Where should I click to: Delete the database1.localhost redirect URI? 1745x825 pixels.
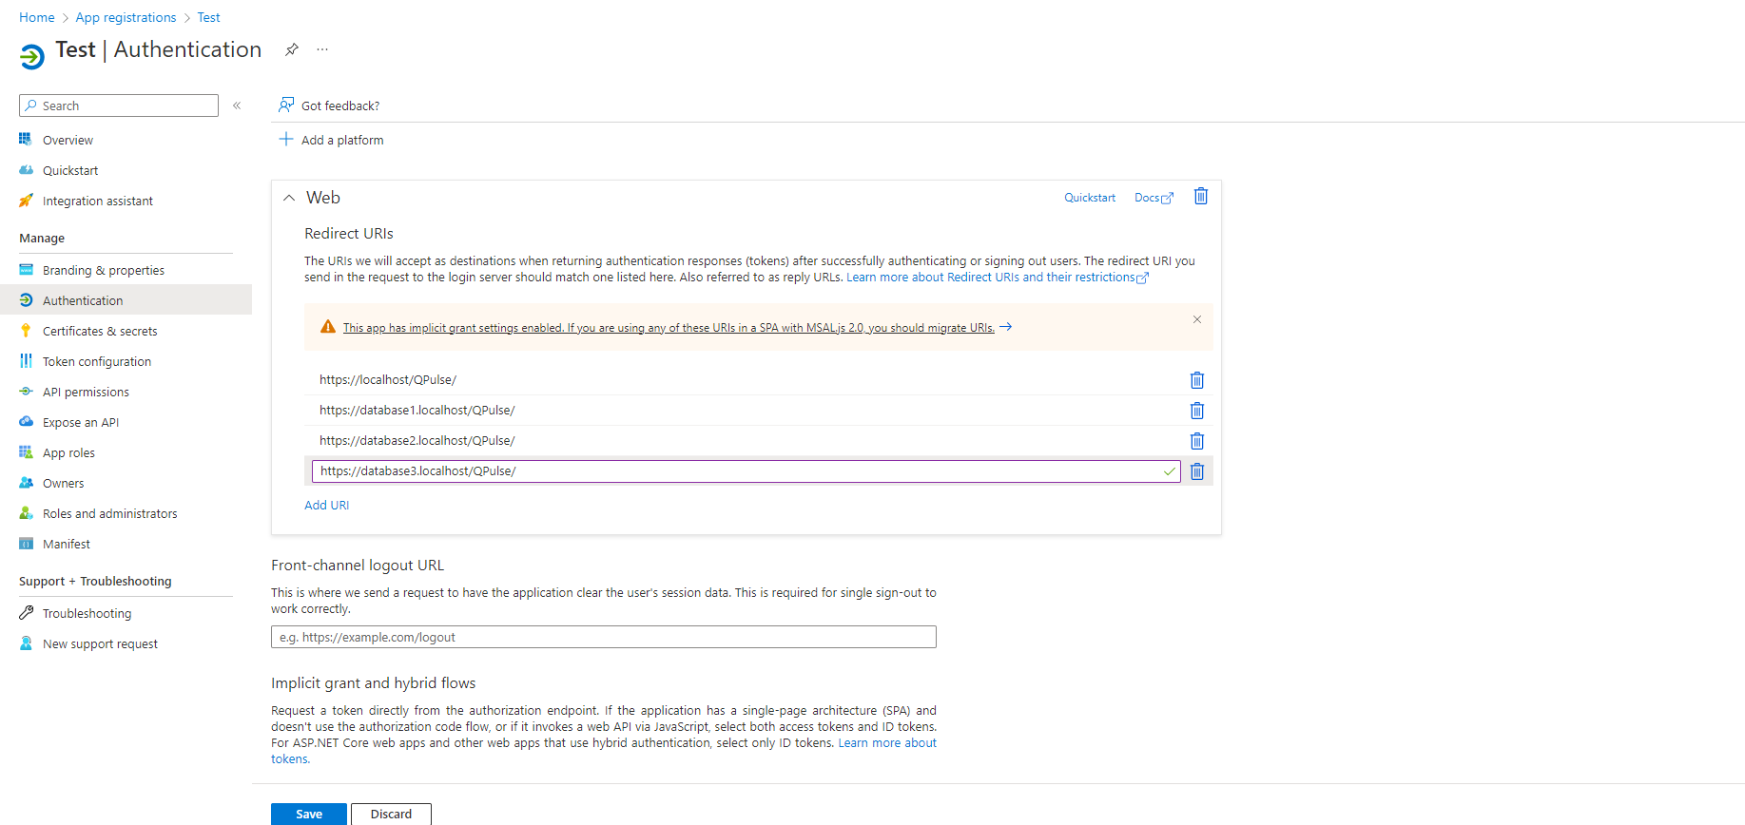(1196, 411)
